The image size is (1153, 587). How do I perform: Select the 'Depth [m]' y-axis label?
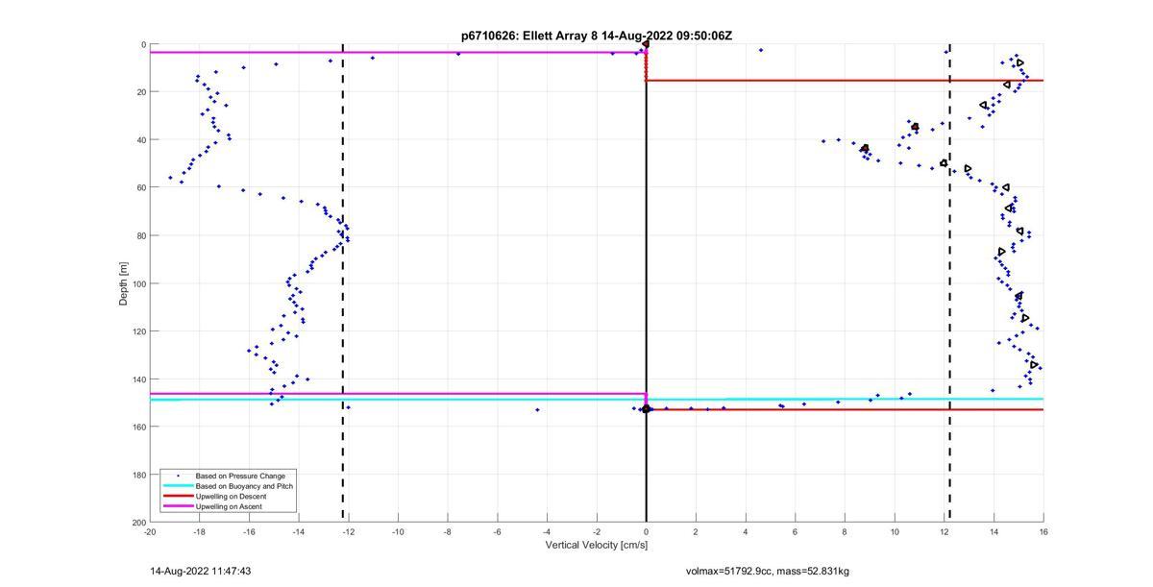(x=124, y=283)
